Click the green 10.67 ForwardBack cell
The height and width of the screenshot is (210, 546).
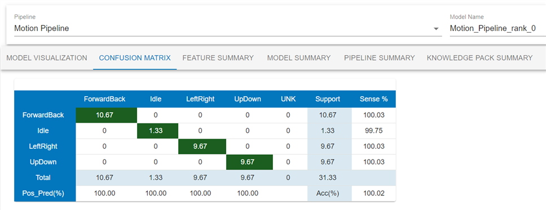[x=106, y=115]
